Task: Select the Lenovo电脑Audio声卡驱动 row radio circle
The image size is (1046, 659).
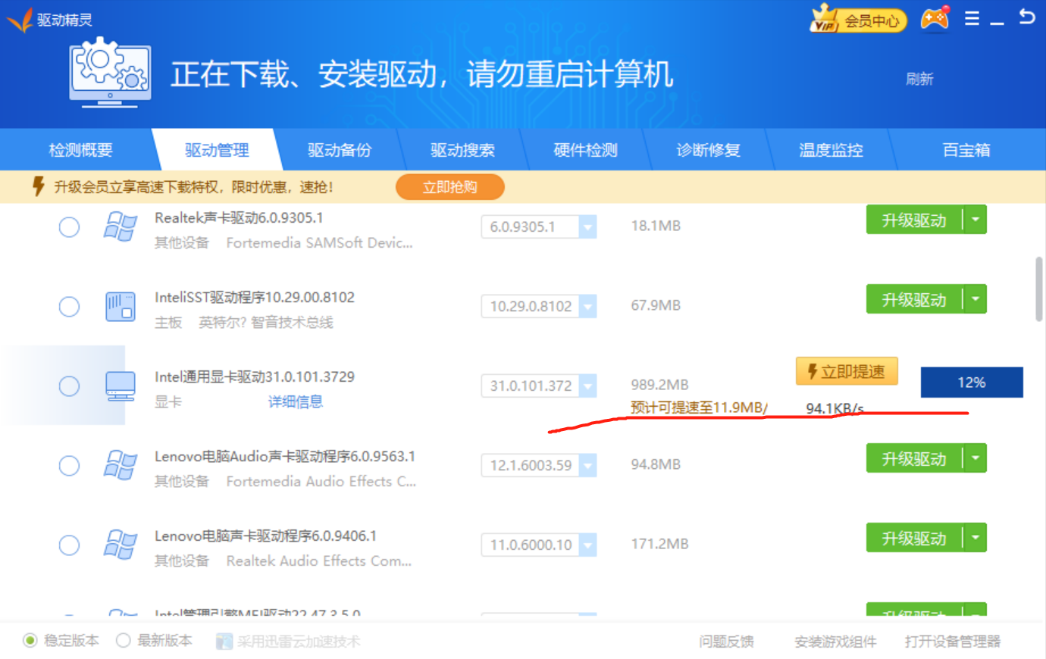Action: click(69, 466)
